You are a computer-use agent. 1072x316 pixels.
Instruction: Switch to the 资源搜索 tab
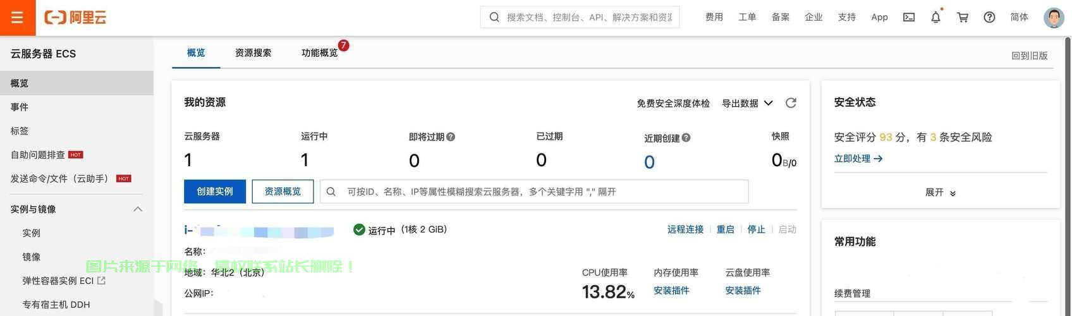coord(253,53)
